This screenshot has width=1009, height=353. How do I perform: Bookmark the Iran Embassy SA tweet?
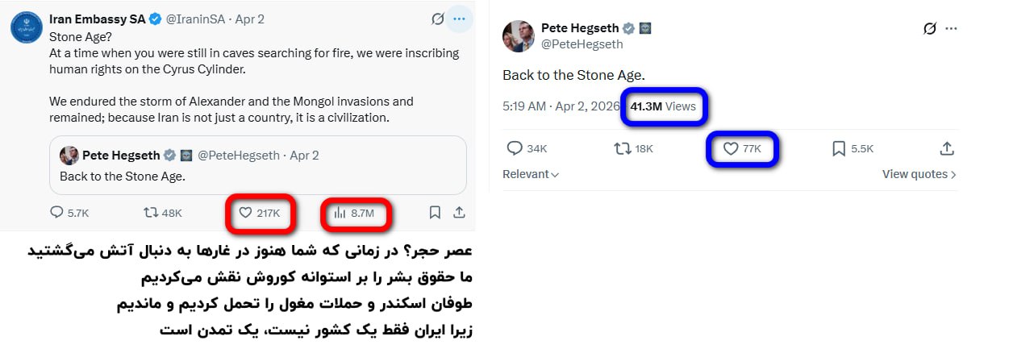[435, 213]
